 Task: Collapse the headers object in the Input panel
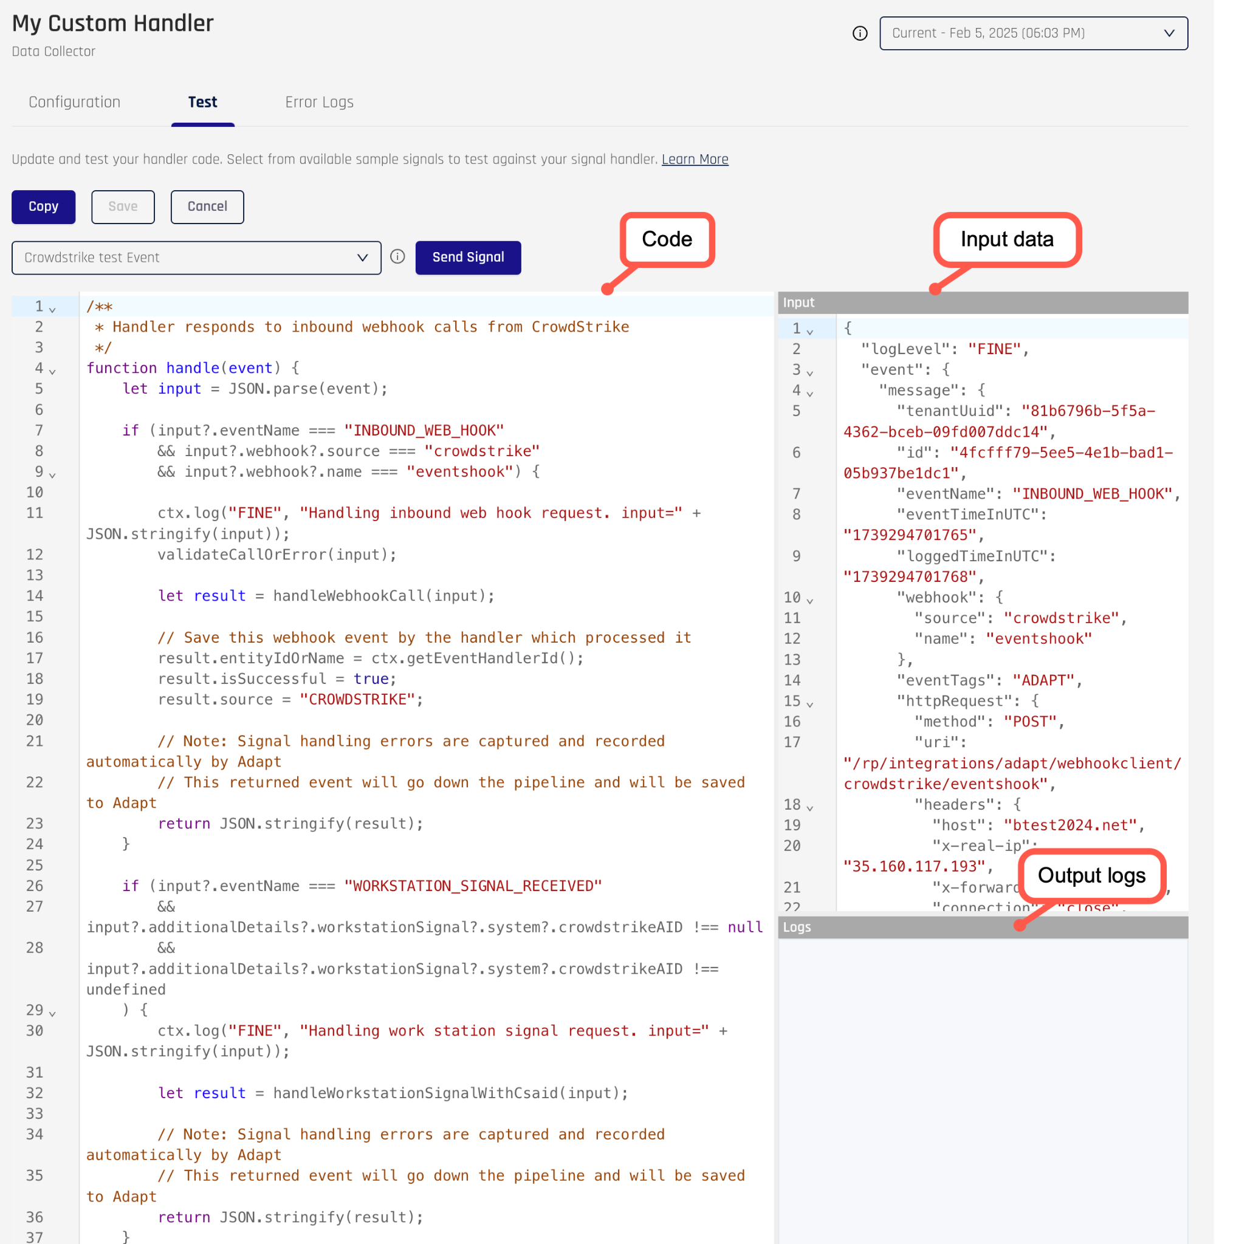click(x=810, y=806)
